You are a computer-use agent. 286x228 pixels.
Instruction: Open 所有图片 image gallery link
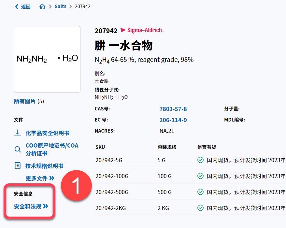coord(25,101)
